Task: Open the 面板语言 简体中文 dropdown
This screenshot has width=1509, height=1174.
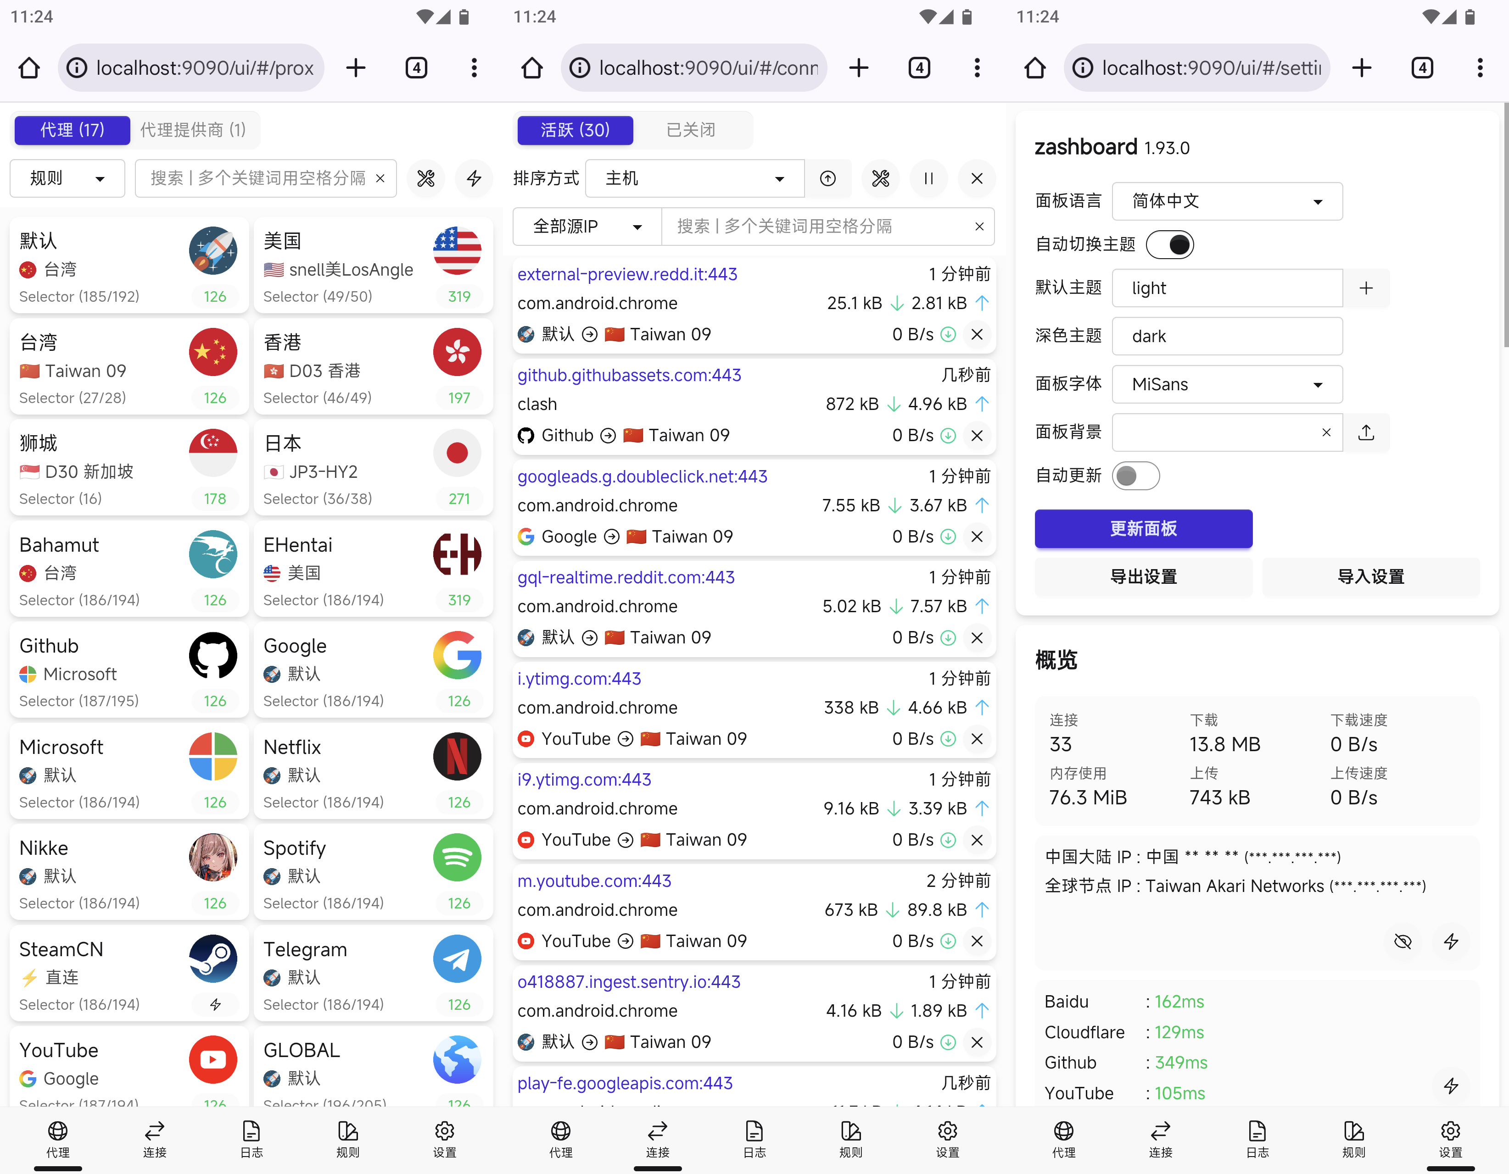Action: pyautogui.click(x=1227, y=202)
